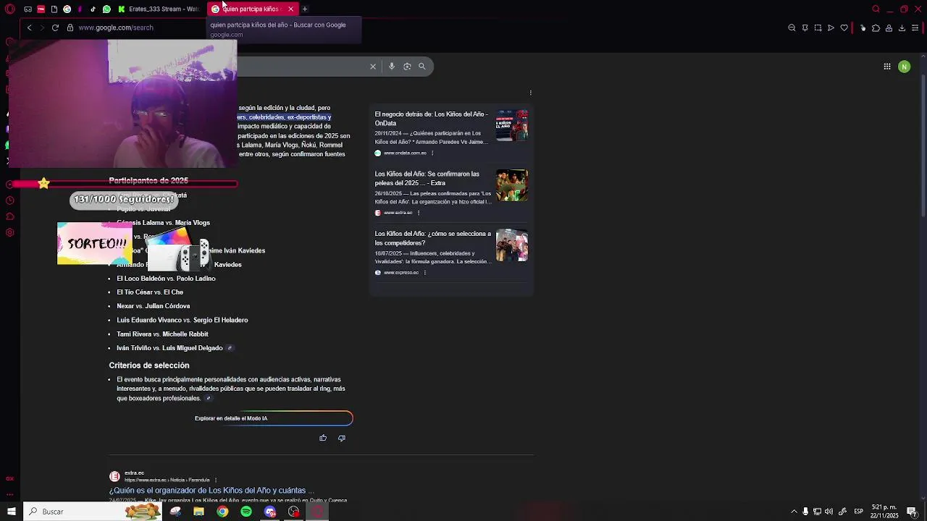The height and width of the screenshot is (521, 927).
Task: Open File Explorer from taskbar
Action: point(198,512)
